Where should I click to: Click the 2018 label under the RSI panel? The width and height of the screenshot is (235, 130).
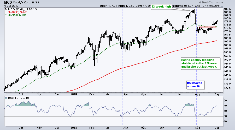[x=74, y=128]
